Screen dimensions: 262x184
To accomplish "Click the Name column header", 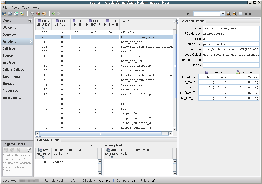I will coord(146,24).
